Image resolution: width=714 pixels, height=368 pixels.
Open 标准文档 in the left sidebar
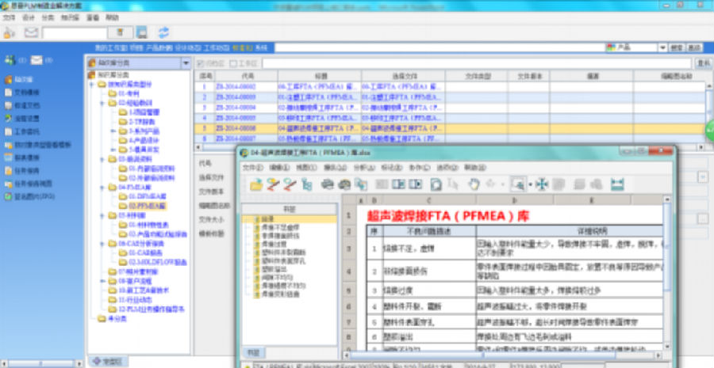pyautogui.click(x=27, y=105)
